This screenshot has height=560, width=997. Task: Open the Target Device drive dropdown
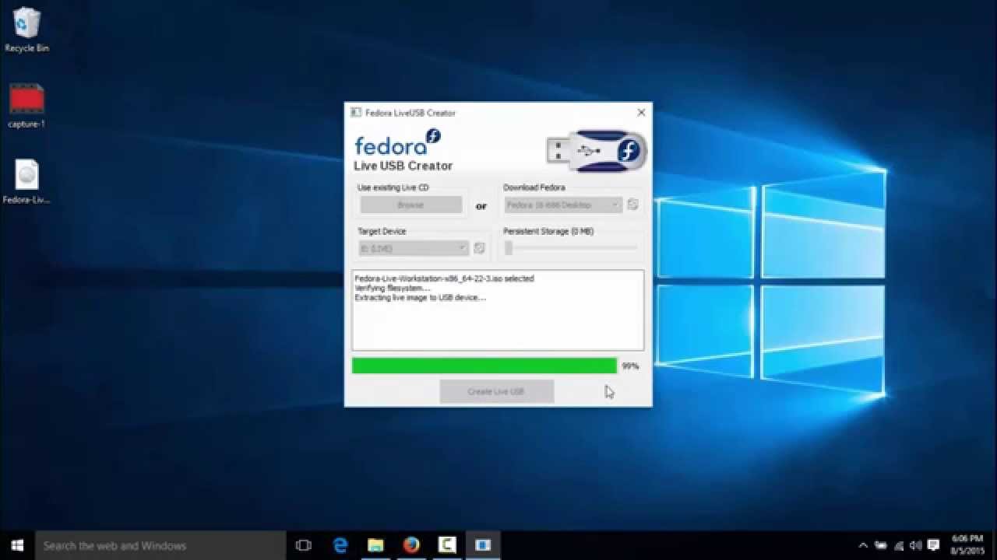(414, 248)
